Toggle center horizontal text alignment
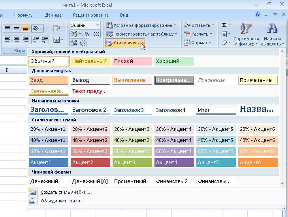Viewport: 288px width, 217px height. (17, 40)
